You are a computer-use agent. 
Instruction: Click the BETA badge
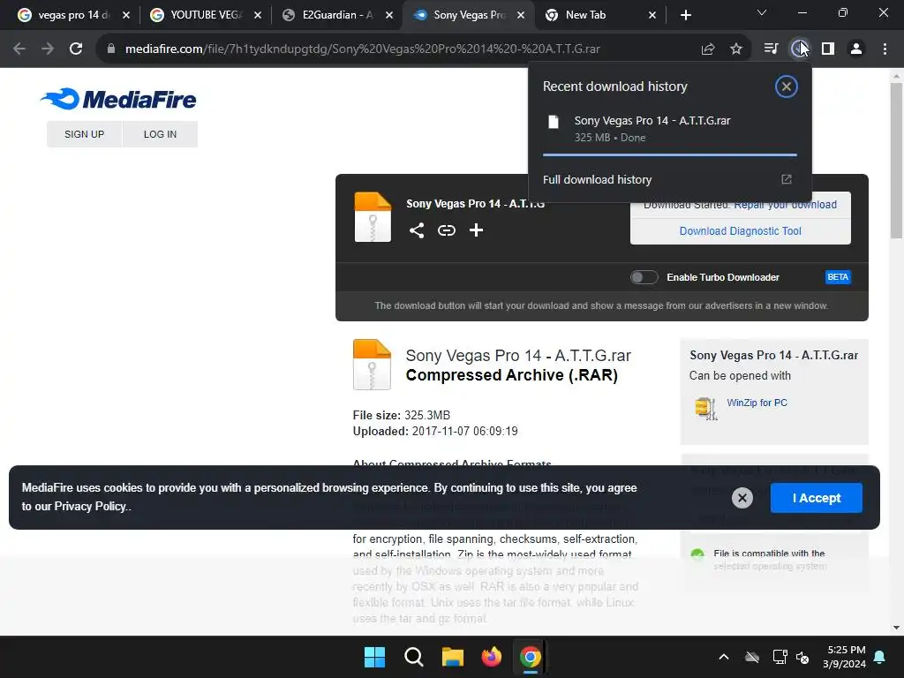838,277
